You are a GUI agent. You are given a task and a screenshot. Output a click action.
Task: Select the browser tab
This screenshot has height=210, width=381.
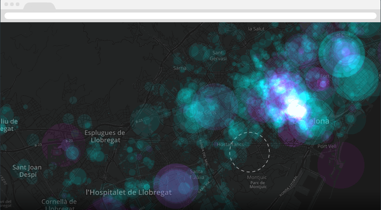(x=39, y=6)
